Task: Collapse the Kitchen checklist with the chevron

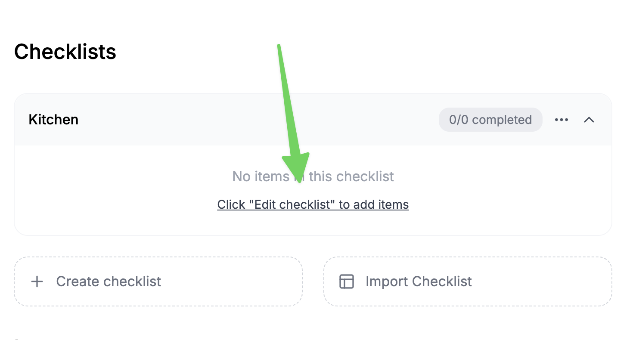Action: click(x=589, y=120)
